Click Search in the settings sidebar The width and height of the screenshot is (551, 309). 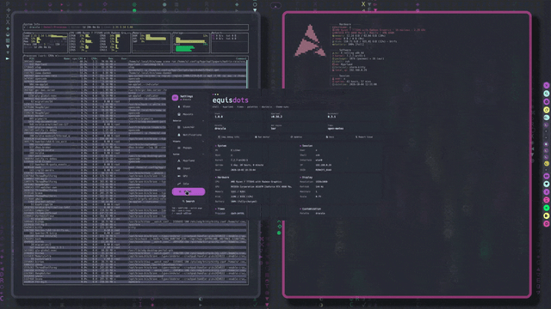coord(189,202)
